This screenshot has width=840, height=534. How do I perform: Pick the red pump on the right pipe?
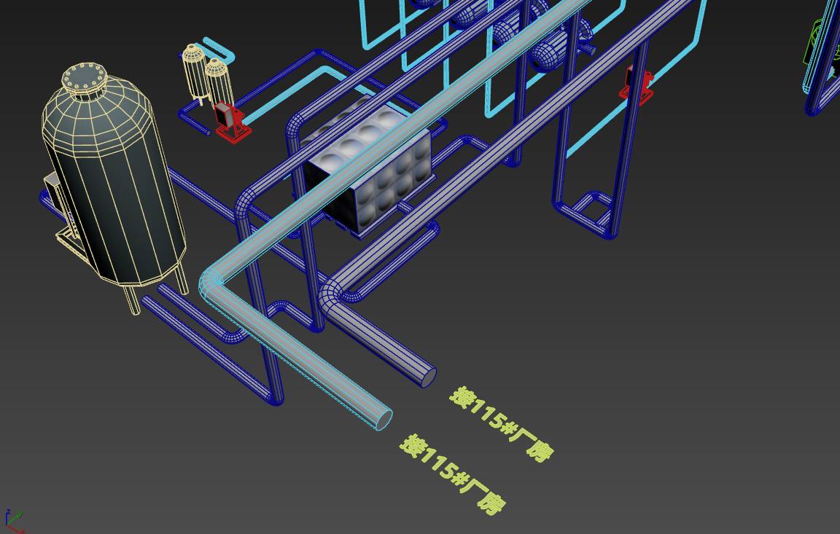pos(636,85)
